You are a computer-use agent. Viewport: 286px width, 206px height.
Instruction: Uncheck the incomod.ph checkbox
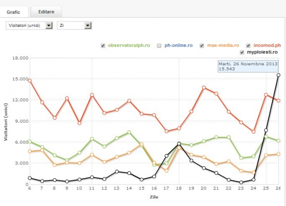click(x=248, y=45)
